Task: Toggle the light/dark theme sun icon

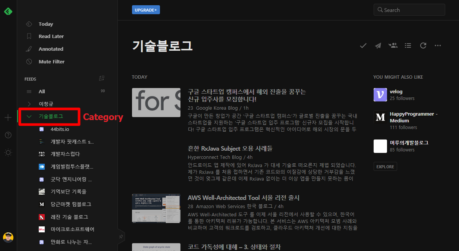Action: (8, 152)
